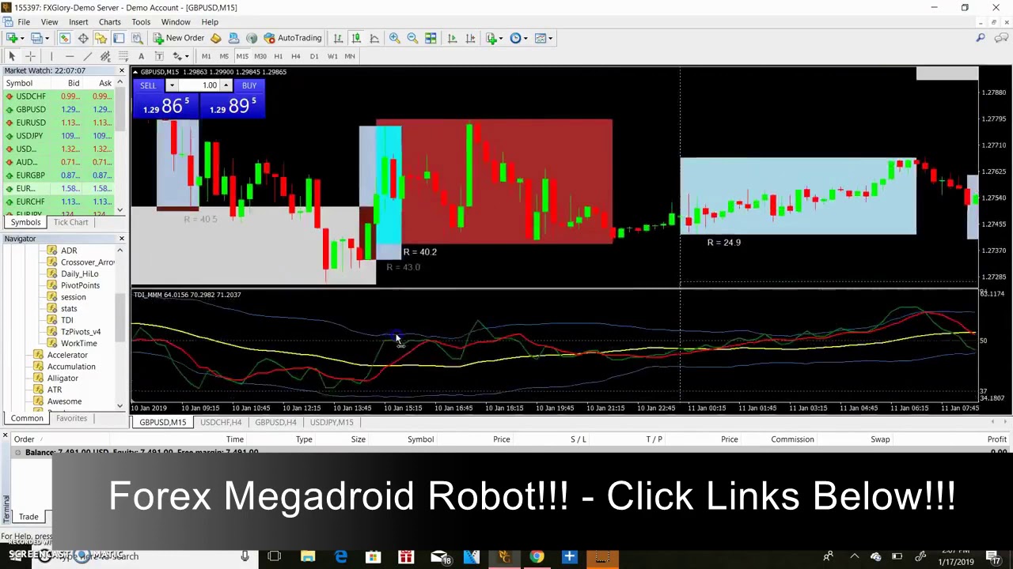
Task: Set timeframe to H1
Action: point(278,56)
